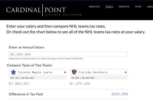The width and height of the screenshot is (153, 106).
Task: Focus the annual salary input field
Action: click(x=68, y=54)
